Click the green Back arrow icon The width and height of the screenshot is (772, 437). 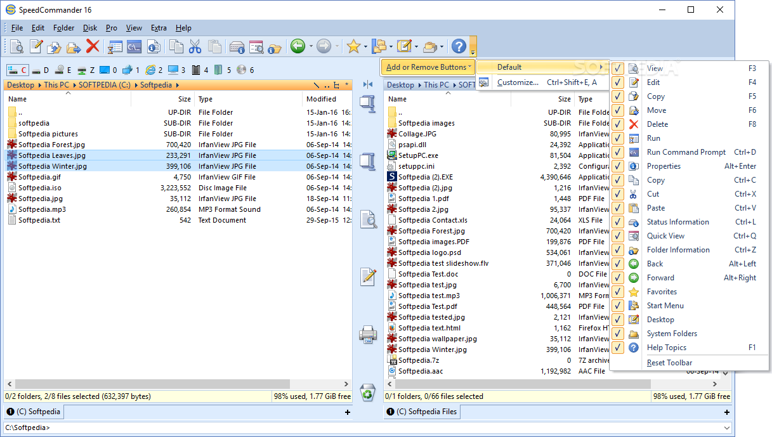[x=298, y=46]
